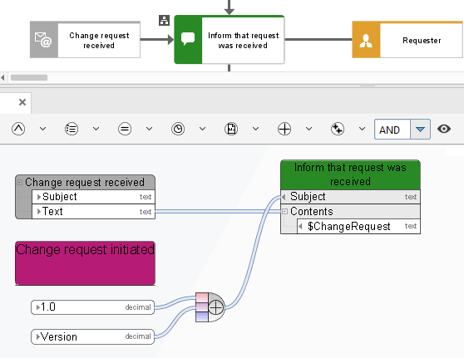Open dropdown next to document operator icon
464x358 pixels.
point(255,129)
